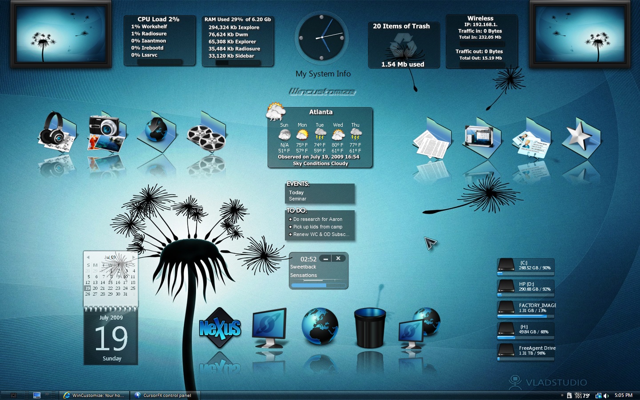Click the left dandelion picture frame thumbnail

tap(61, 34)
